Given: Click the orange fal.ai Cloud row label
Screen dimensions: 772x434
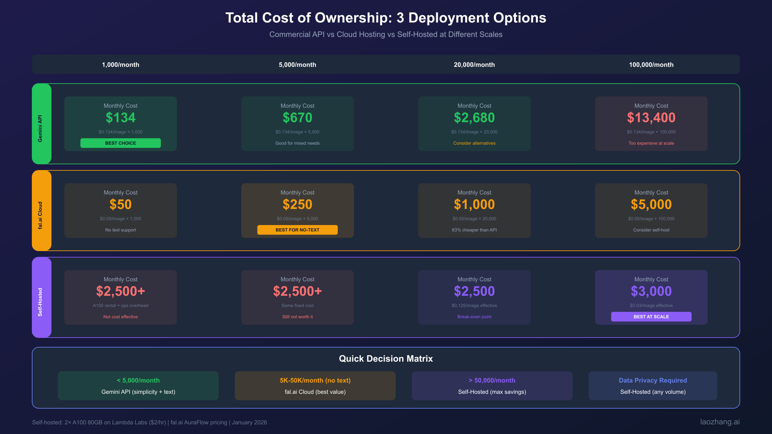Looking at the screenshot, I should [x=41, y=211].
